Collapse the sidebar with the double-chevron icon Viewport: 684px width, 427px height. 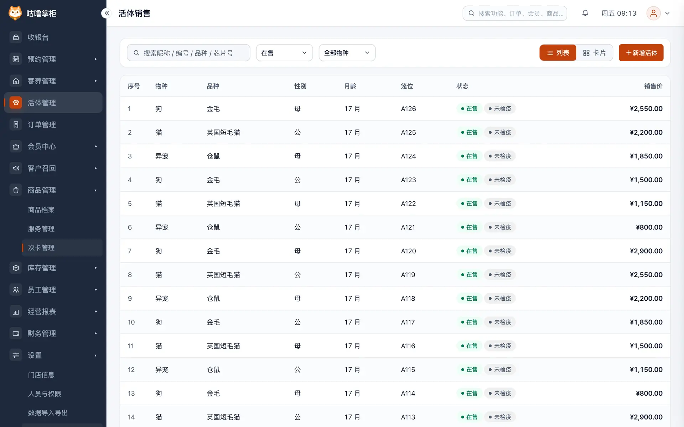107,13
